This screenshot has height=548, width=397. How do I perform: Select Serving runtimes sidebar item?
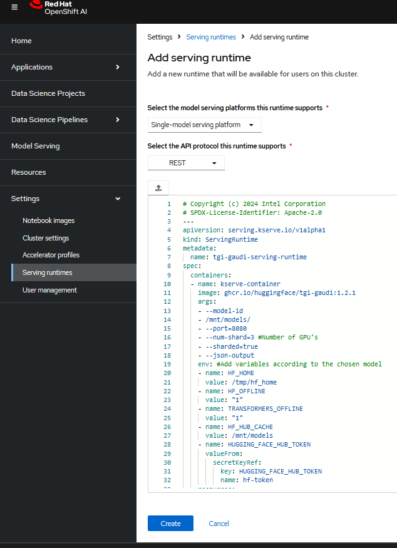tap(47, 272)
